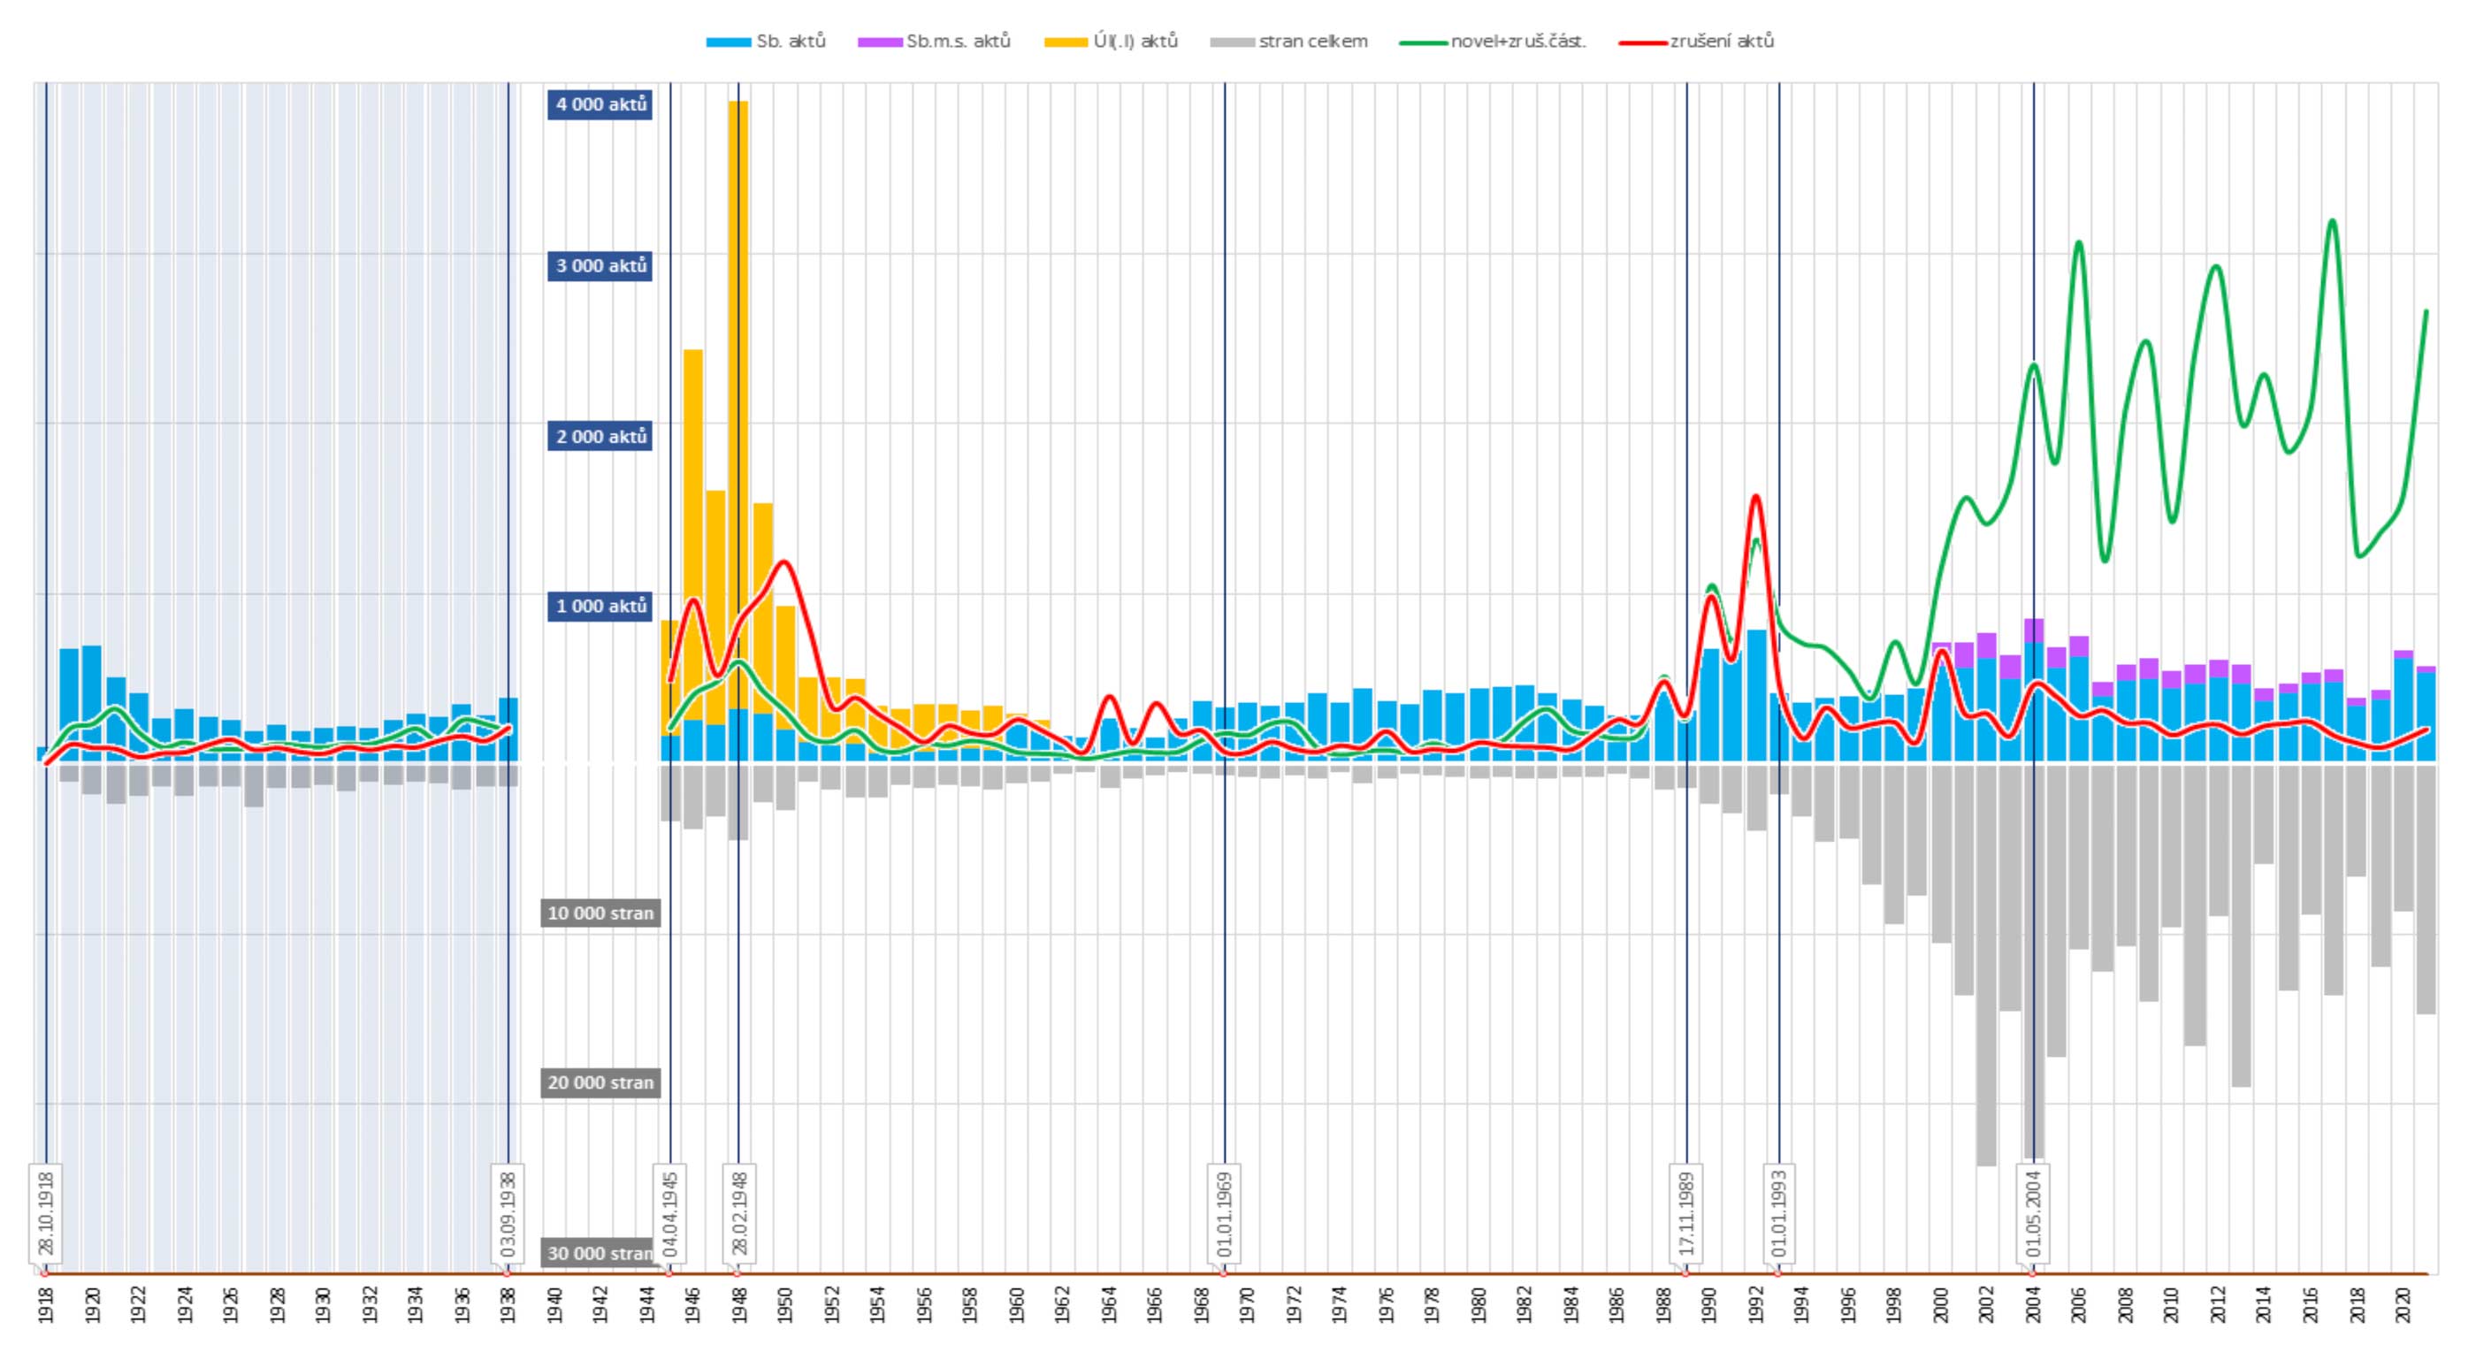The image size is (2476, 1345).
Task: Click the '4 000 aktů' axis label
Action: 600,105
